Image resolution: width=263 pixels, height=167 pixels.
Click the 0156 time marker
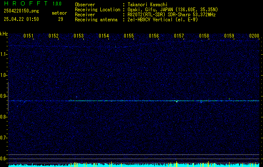click(x=154, y=36)
